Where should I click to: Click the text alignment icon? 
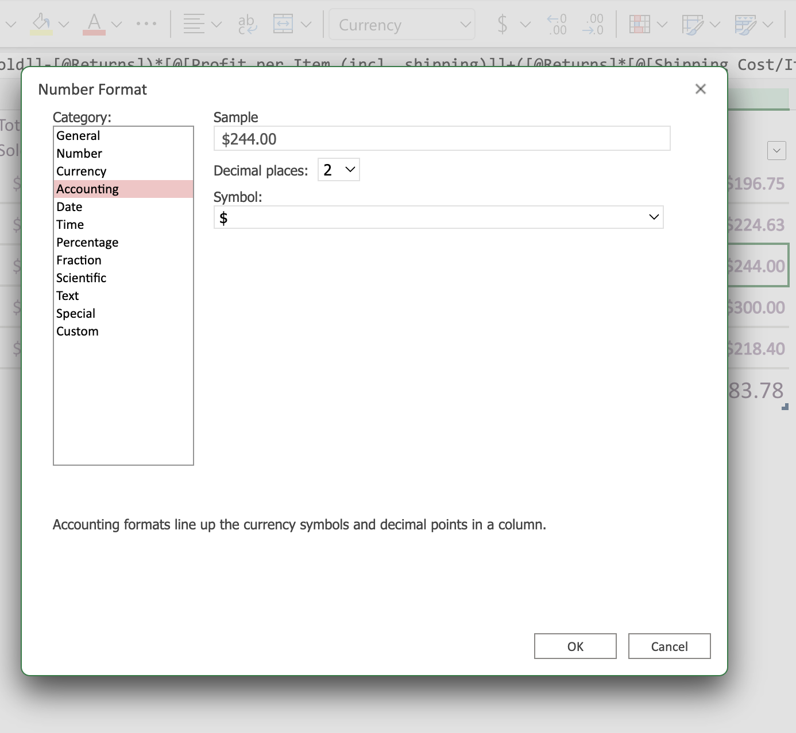[194, 24]
